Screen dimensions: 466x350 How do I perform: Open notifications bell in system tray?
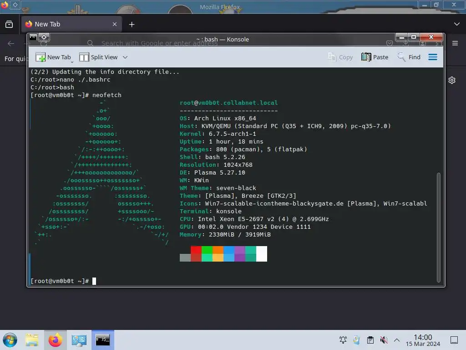click(343, 340)
